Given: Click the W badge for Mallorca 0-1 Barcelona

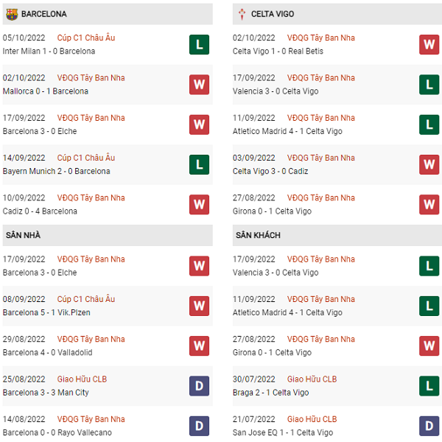Looking at the screenshot, I should pyautogui.click(x=200, y=85).
